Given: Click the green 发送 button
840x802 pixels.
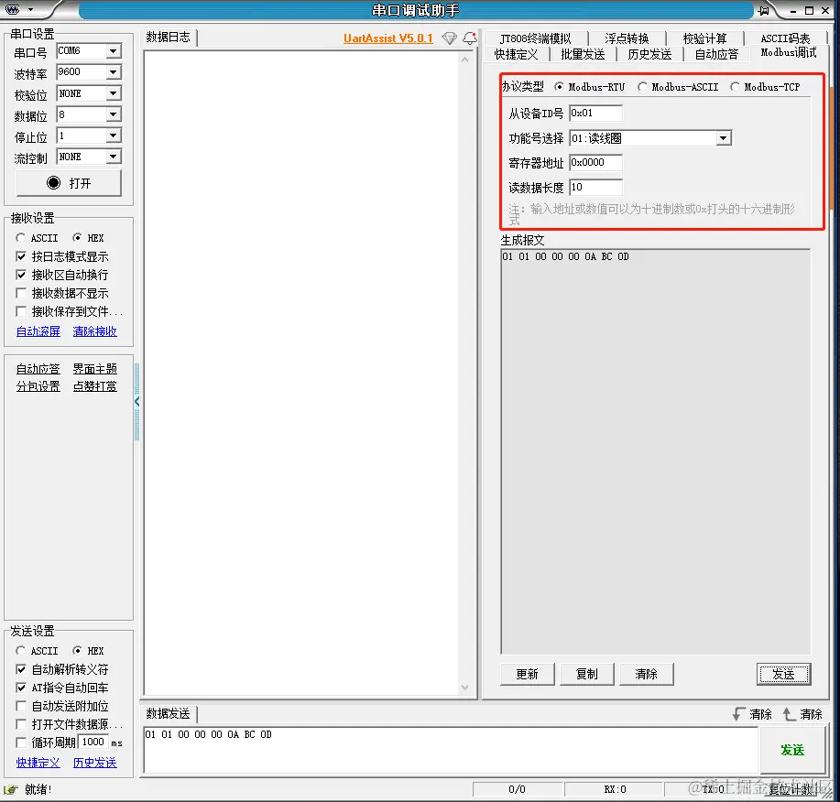Looking at the screenshot, I should [792, 750].
